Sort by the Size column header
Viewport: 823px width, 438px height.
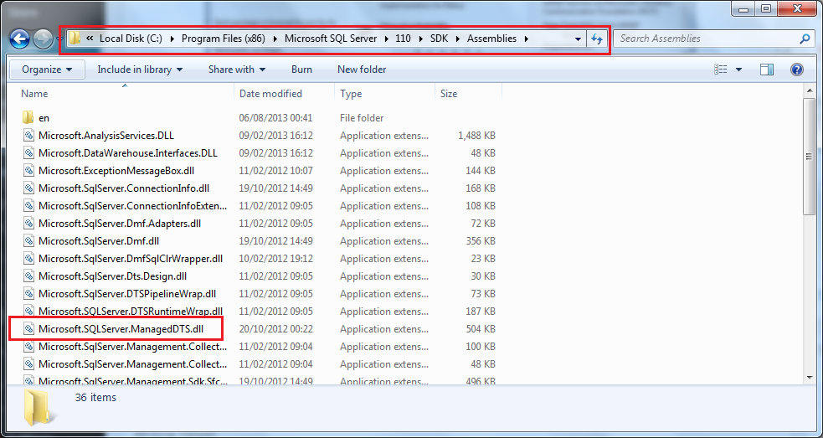tap(449, 94)
